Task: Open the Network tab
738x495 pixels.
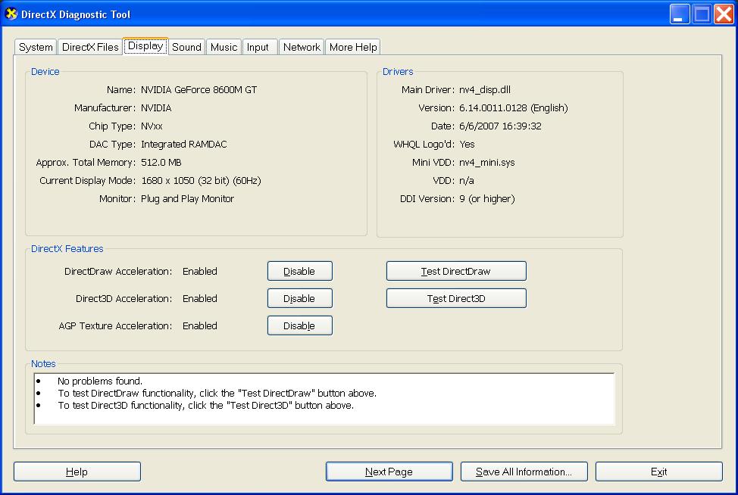Action: [x=302, y=47]
